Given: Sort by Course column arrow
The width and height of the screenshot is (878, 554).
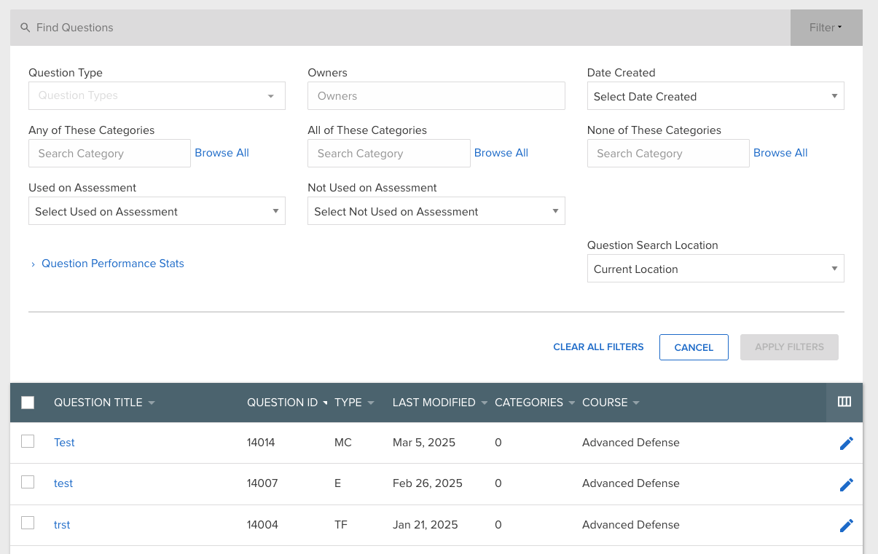Looking at the screenshot, I should pyautogui.click(x=636, y=403).
